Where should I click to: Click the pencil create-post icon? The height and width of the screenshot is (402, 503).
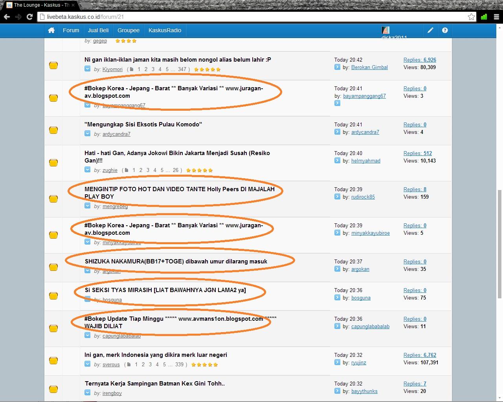430,30
